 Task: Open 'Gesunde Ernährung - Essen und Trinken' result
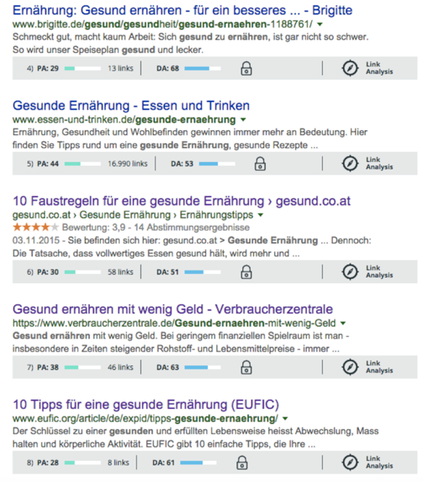pos(132,106)
